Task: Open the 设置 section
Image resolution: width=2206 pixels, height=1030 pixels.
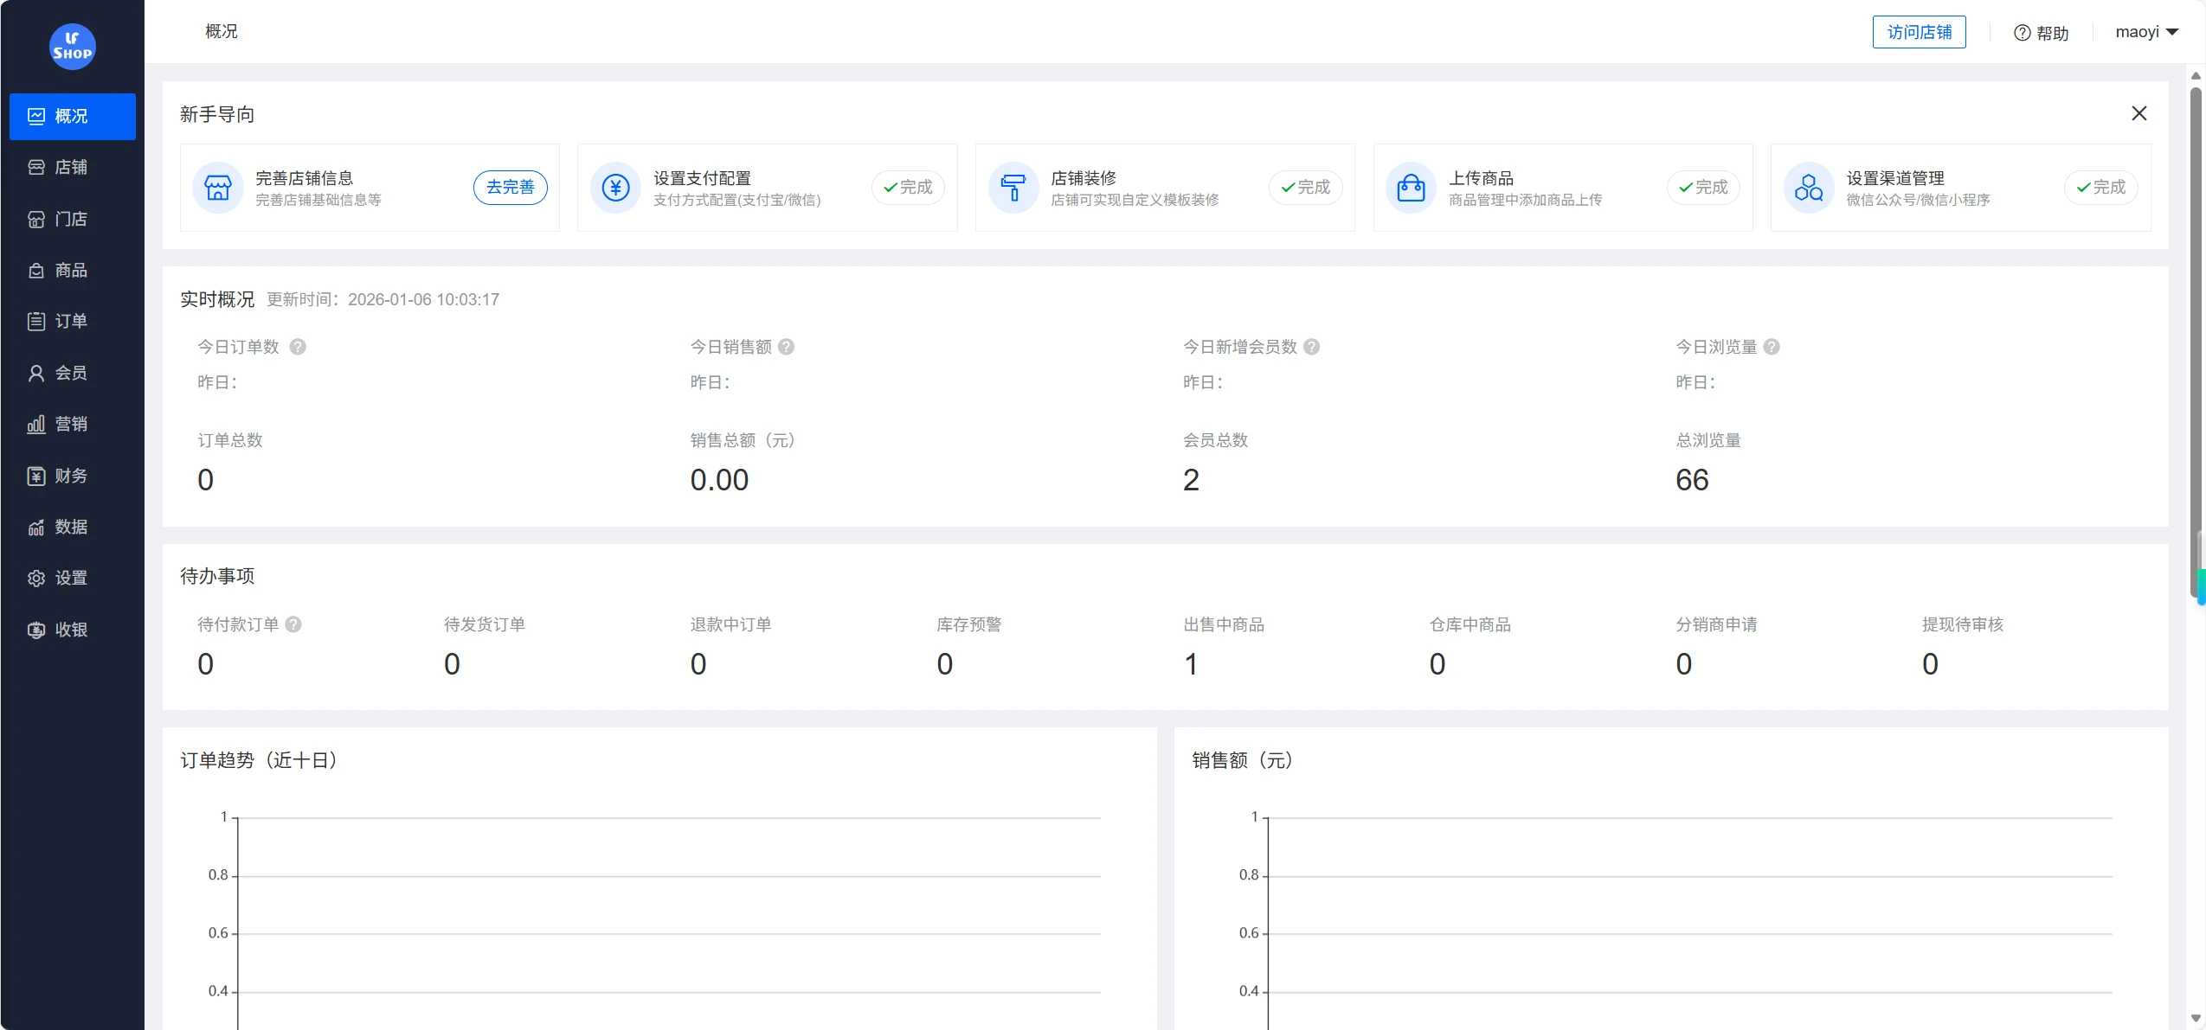Action: pos(72,578)
